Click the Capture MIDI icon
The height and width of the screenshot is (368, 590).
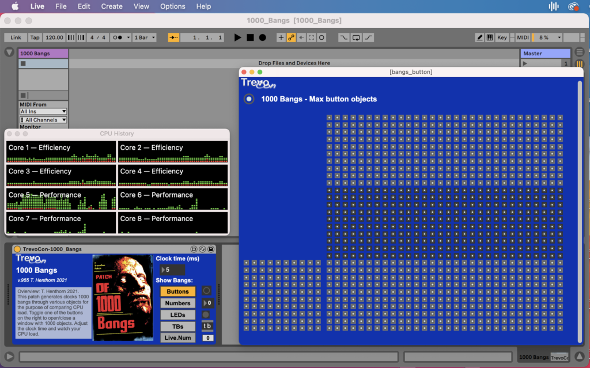(312, 37)
